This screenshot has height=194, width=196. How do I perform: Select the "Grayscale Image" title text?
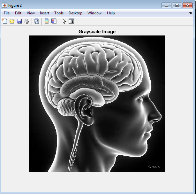pyautogui.click(x=97, y=32)
